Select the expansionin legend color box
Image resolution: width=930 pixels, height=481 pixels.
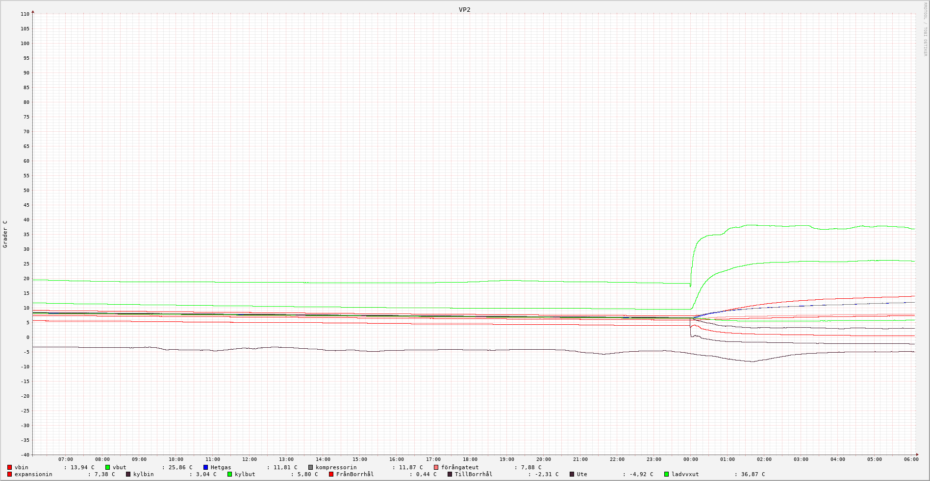(x=10, y=475)
